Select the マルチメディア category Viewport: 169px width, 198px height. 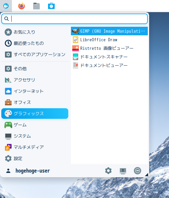tap(35, 147)
